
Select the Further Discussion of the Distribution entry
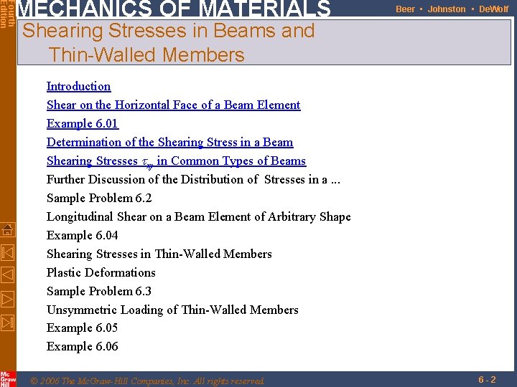coord(193,180)
